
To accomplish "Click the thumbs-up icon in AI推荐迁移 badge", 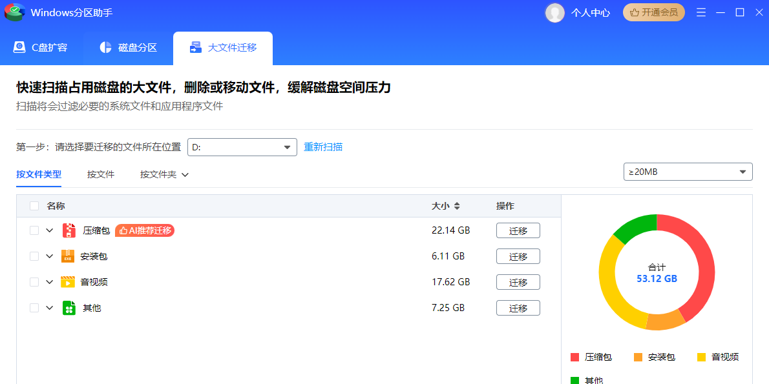I will [x=123, y=230].
